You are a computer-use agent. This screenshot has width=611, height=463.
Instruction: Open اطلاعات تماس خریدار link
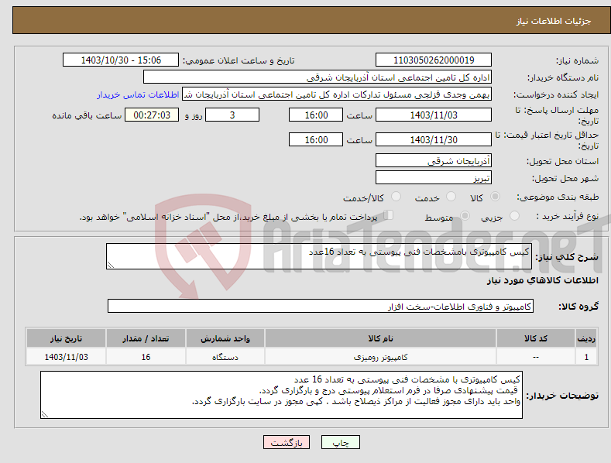[x=138, y=94]
